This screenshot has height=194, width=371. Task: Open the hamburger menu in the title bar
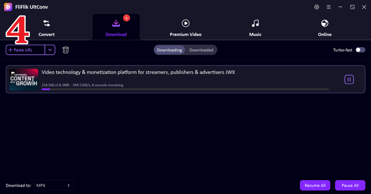click(x=329, y=7)
